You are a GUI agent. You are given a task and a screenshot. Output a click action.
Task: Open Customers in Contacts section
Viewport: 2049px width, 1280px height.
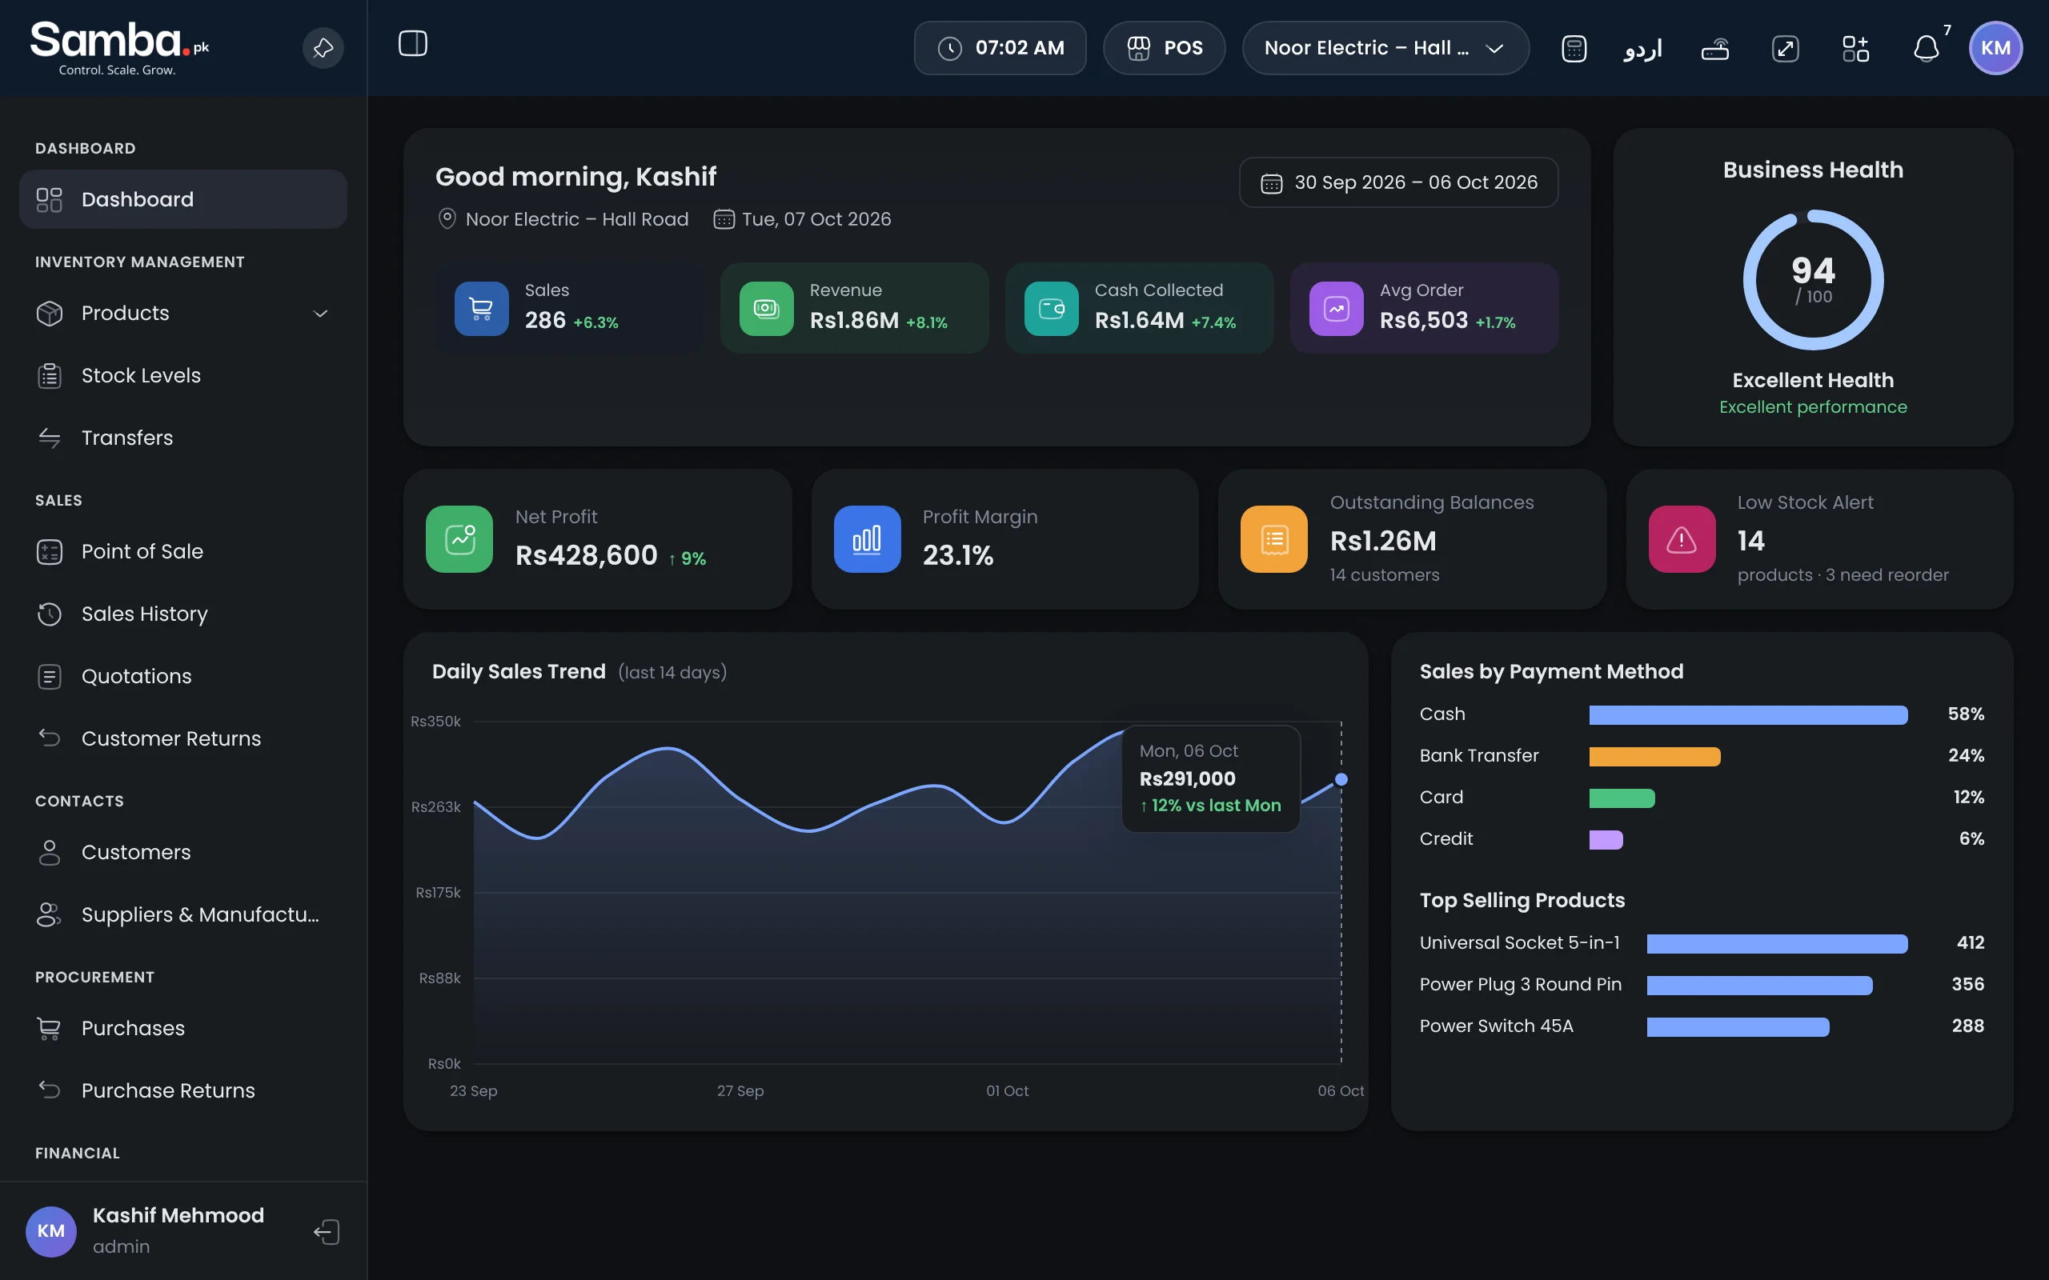coord(182,853)
